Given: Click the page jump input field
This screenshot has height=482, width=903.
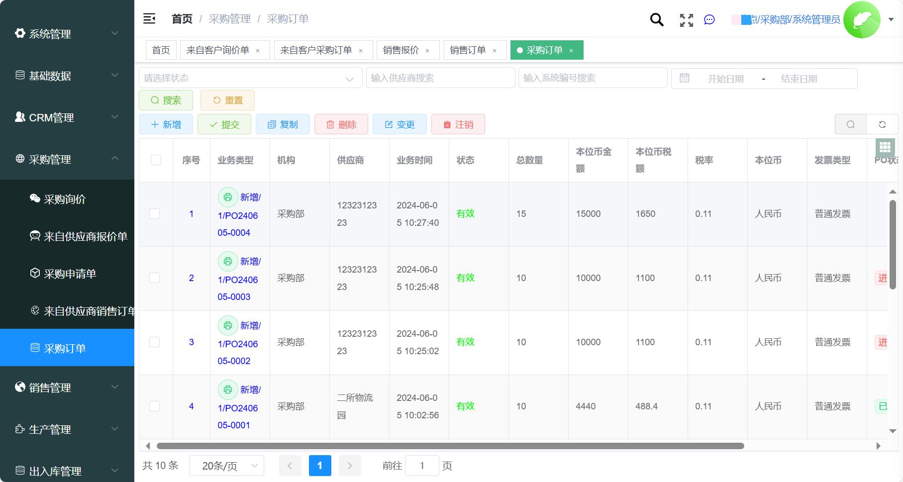Looking at the screenshot, I should (x=422, y=466).
